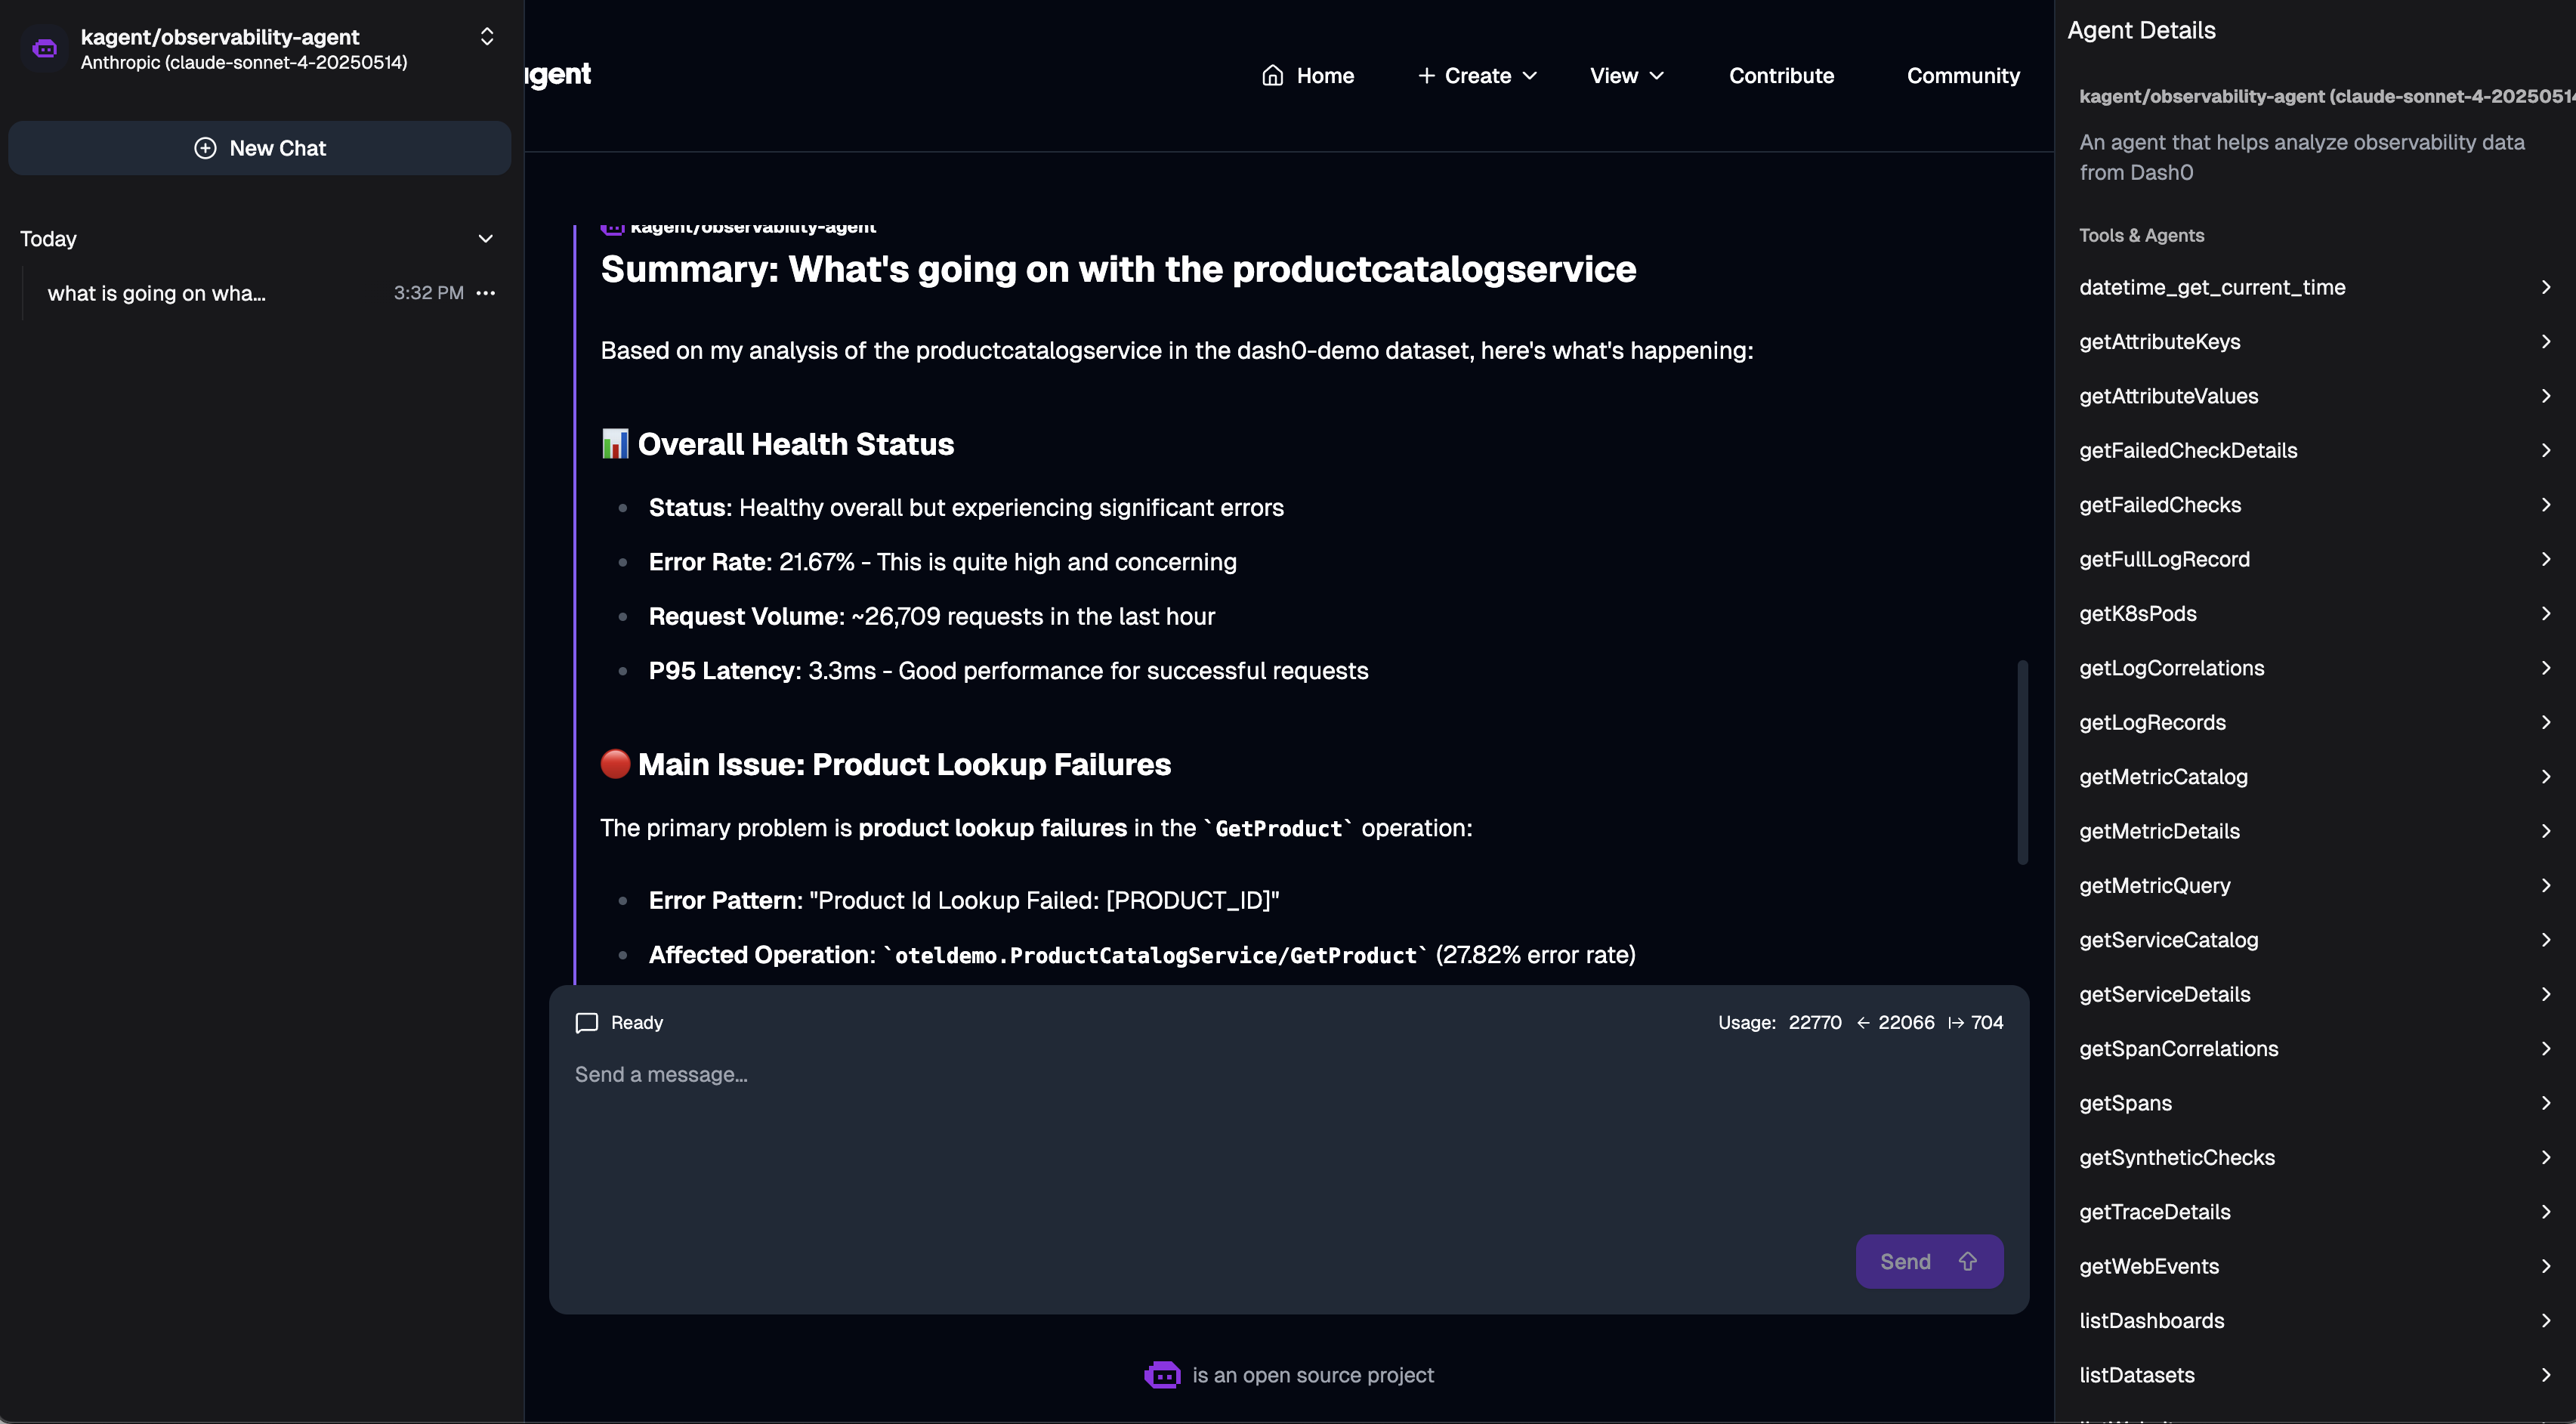Open the agent switcher up-down chevron
This screenshot has height=1424, width=2576.
[487, 37]
